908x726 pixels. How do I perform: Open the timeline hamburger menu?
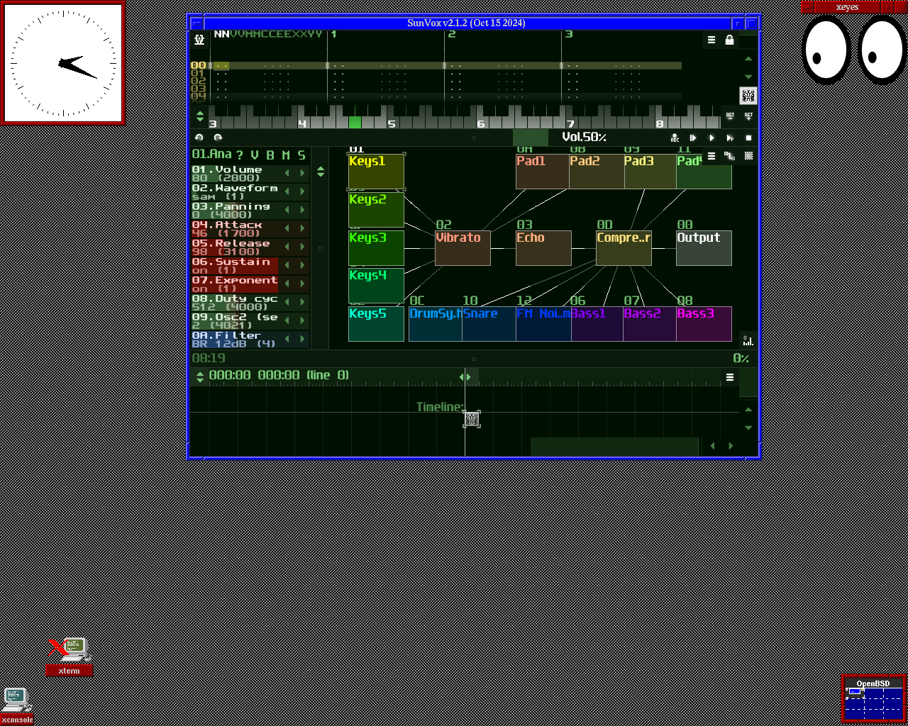click(x=730, y=377)
